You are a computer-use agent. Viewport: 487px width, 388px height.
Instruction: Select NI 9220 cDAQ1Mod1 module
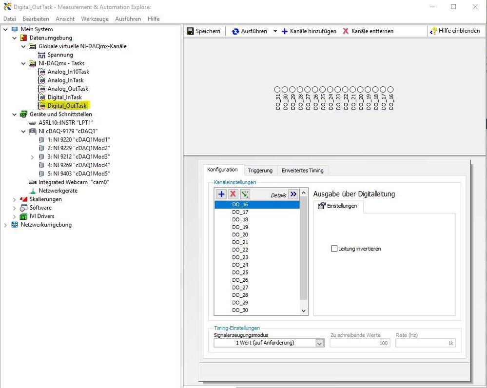point(78,140)
